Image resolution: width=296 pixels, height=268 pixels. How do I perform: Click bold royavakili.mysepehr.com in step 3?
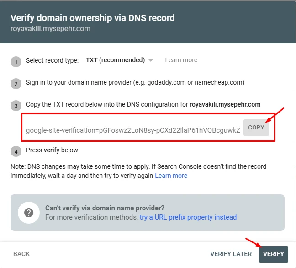225,104
